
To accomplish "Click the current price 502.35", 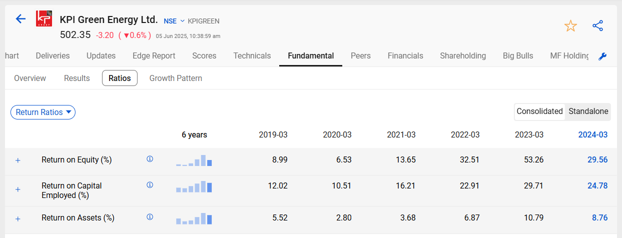I will tap(75, 35).
